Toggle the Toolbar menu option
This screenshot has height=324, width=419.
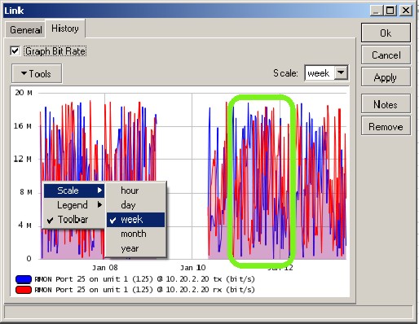tap(74, 219)
